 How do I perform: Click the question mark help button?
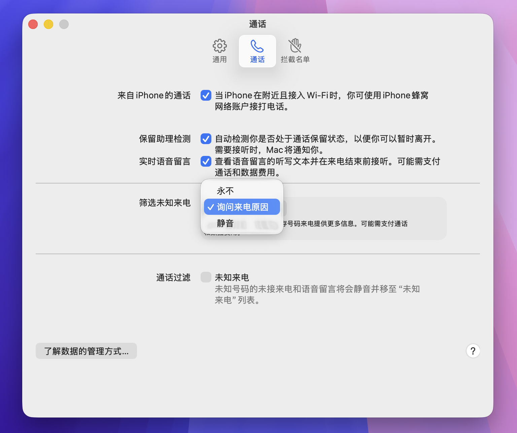click(473, 351)
